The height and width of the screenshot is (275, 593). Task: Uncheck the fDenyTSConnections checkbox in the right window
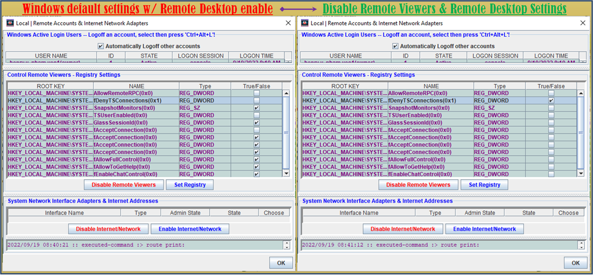551,101
